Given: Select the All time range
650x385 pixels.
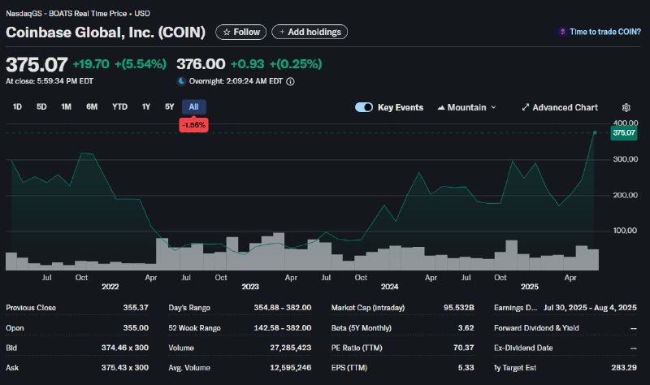Looking at the screenshot, I should (193, 107).
